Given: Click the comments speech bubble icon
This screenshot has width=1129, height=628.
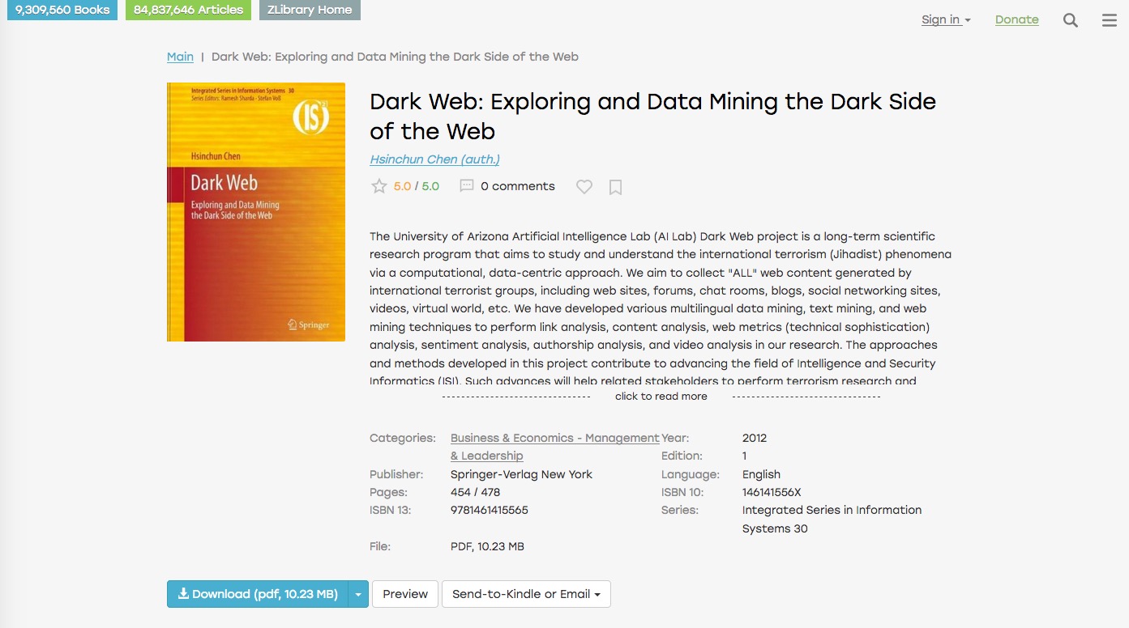Looking at the screenshot, I should (467, 186).
